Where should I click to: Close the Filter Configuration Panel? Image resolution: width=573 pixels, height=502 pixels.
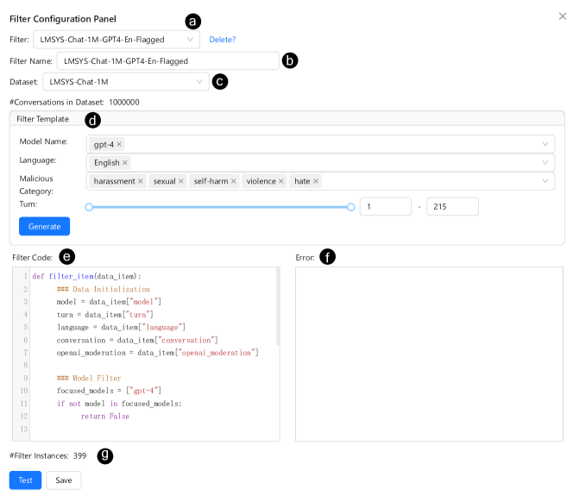(x=564, y=16)
